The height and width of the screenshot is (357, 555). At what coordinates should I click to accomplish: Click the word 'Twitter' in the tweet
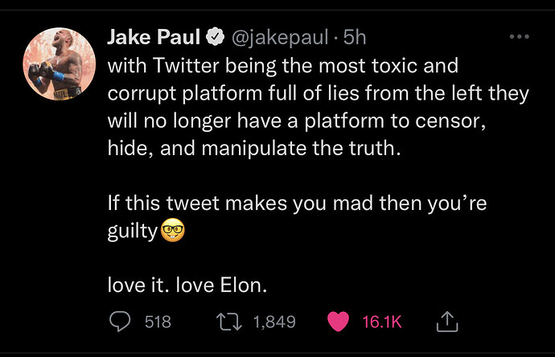(186, 65)
